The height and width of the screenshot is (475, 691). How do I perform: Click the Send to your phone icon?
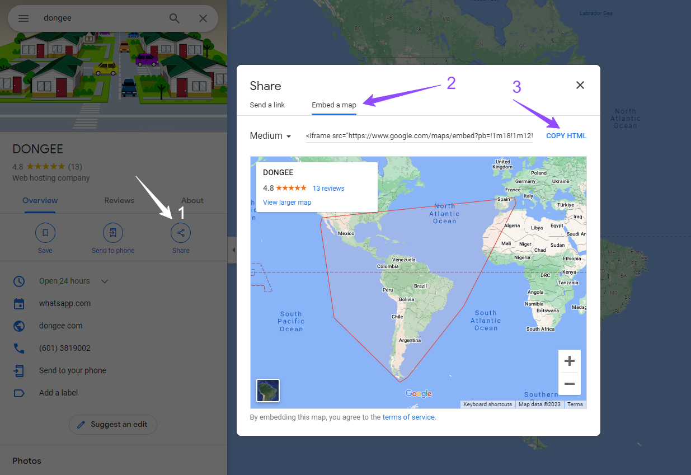(x=19, y=370)
